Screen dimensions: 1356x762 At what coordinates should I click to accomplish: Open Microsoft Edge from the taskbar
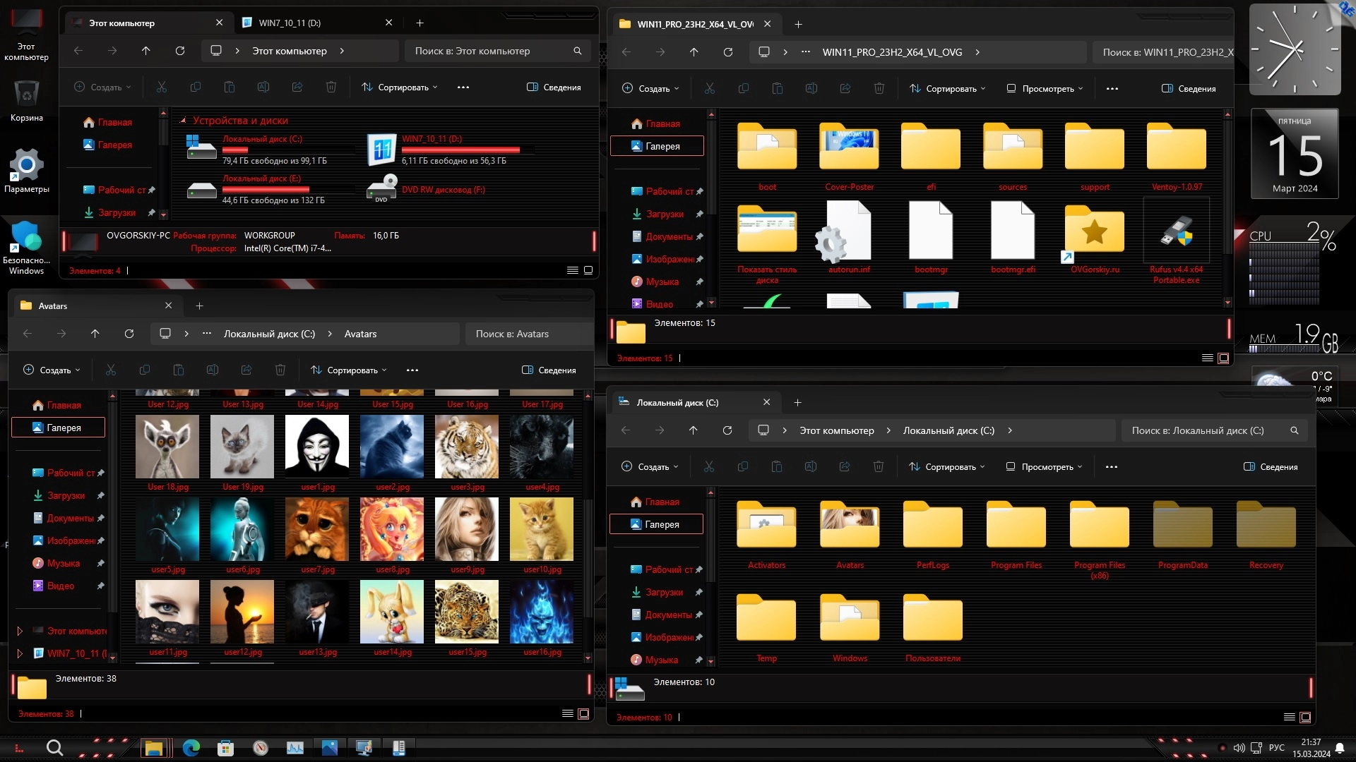pos(191,748)
